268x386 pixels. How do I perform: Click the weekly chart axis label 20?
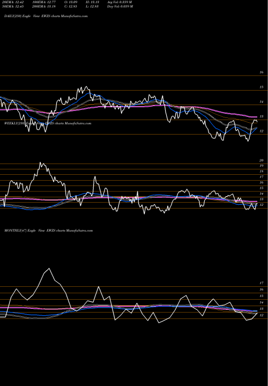pyautogui.click(x=262, y=160)
